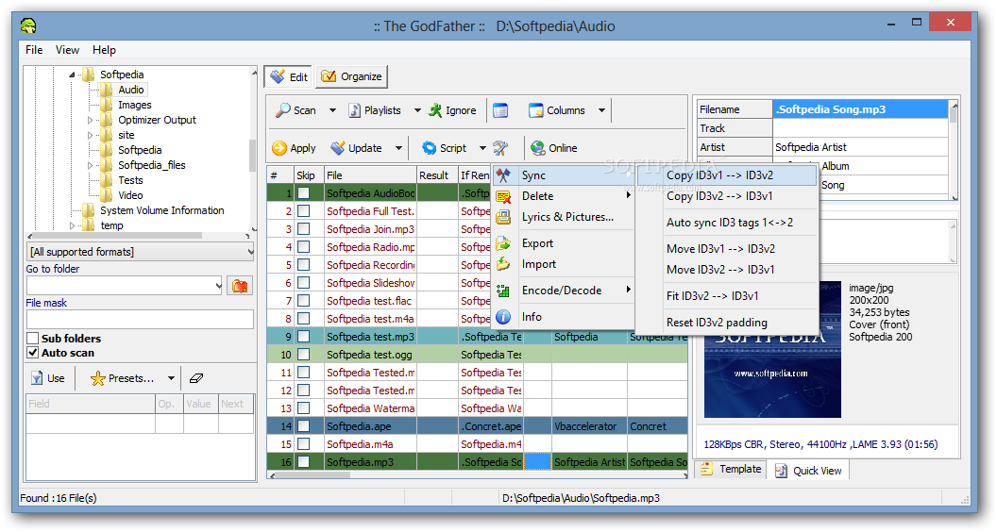The width and height of the screenshot is (997, 532).
Task: Toggle Skip checkbox for Softpedia AudioBoo row 1
Action: pos(304,193)
